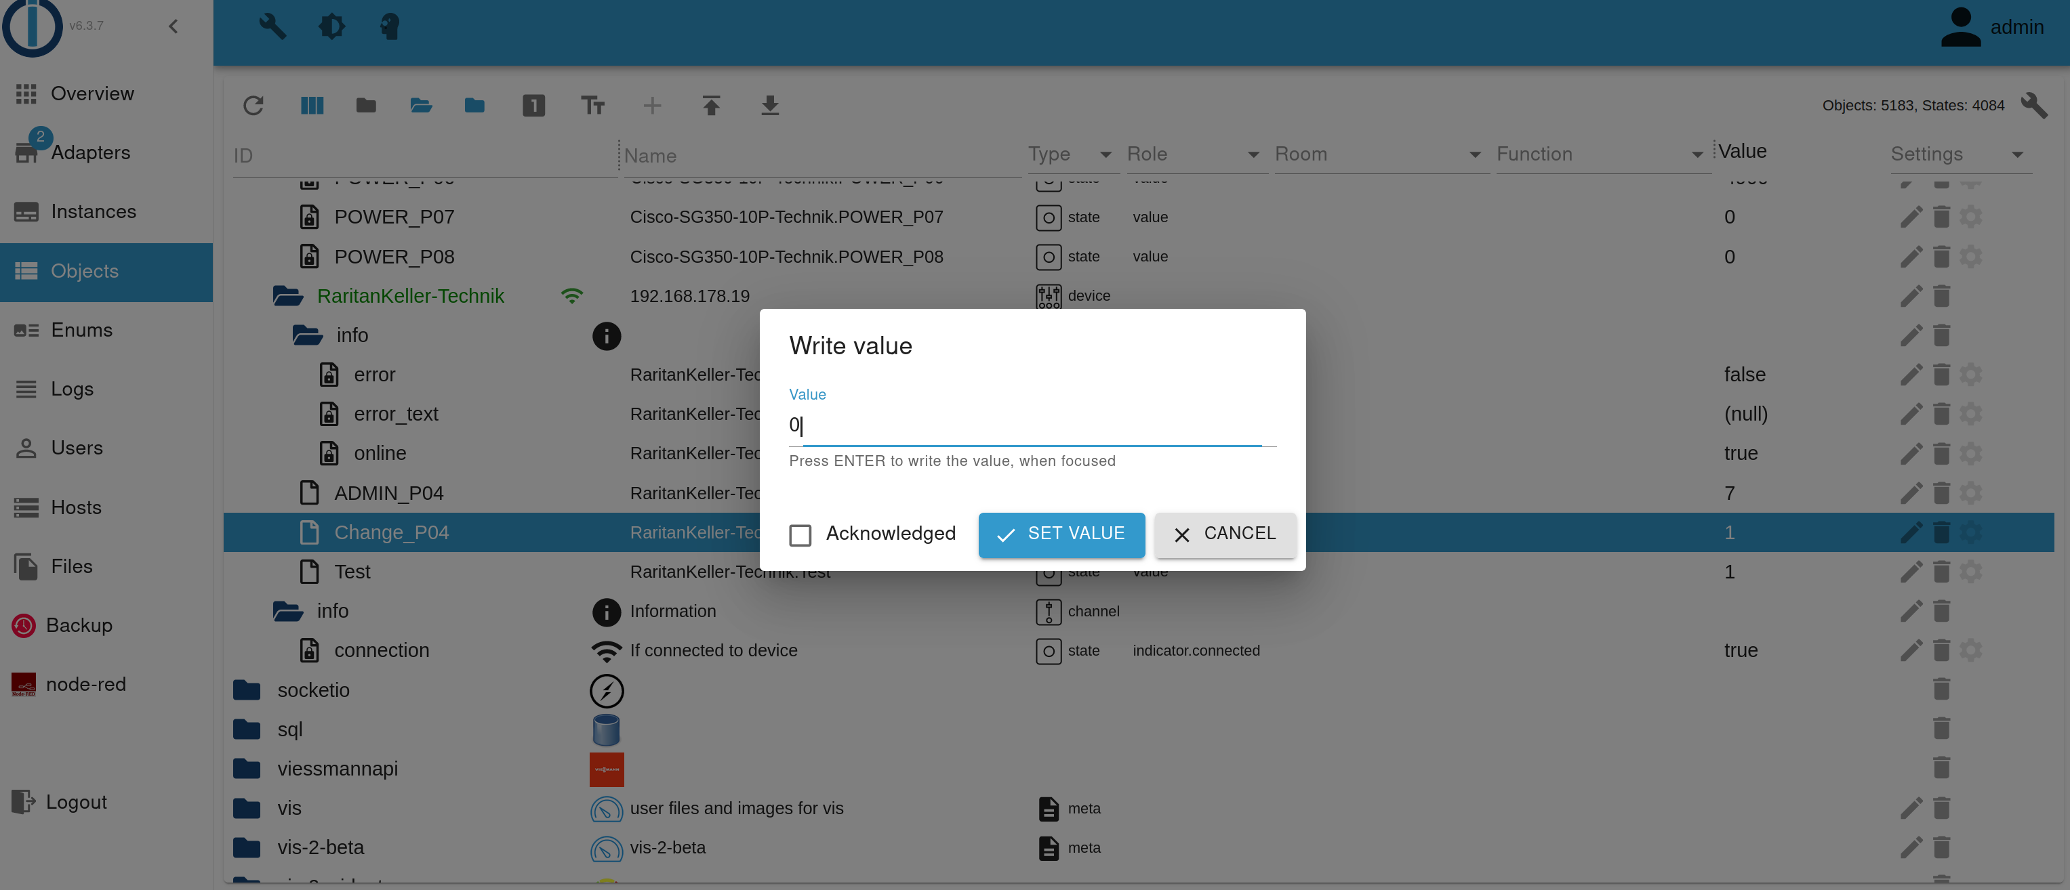Go to the Logs section

pyautogui.click(x=72, y=389)
